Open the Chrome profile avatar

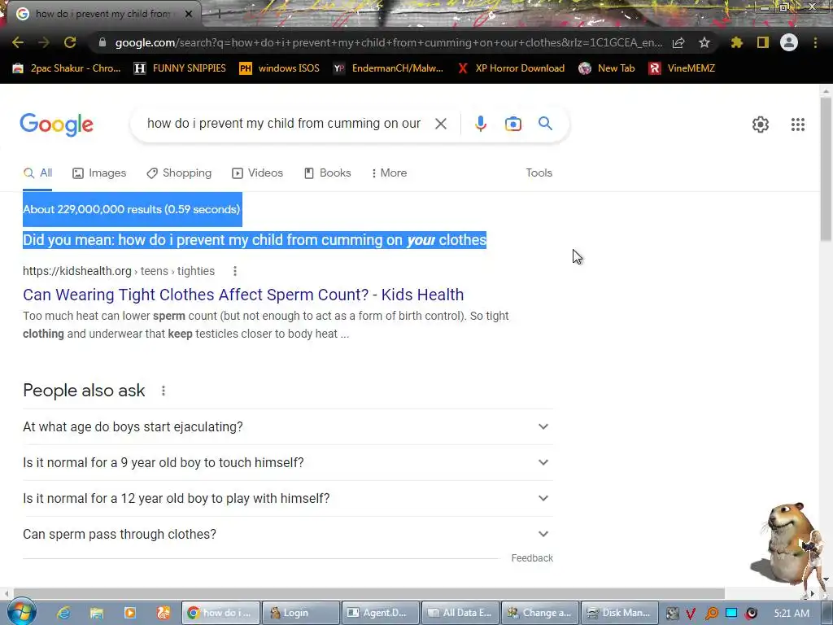coord(789,42)
